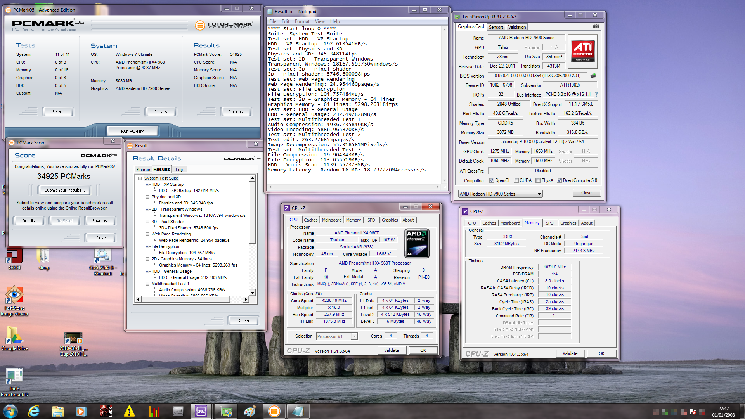Collapse the Multithreaded Test 1 node

click(147, 284)
